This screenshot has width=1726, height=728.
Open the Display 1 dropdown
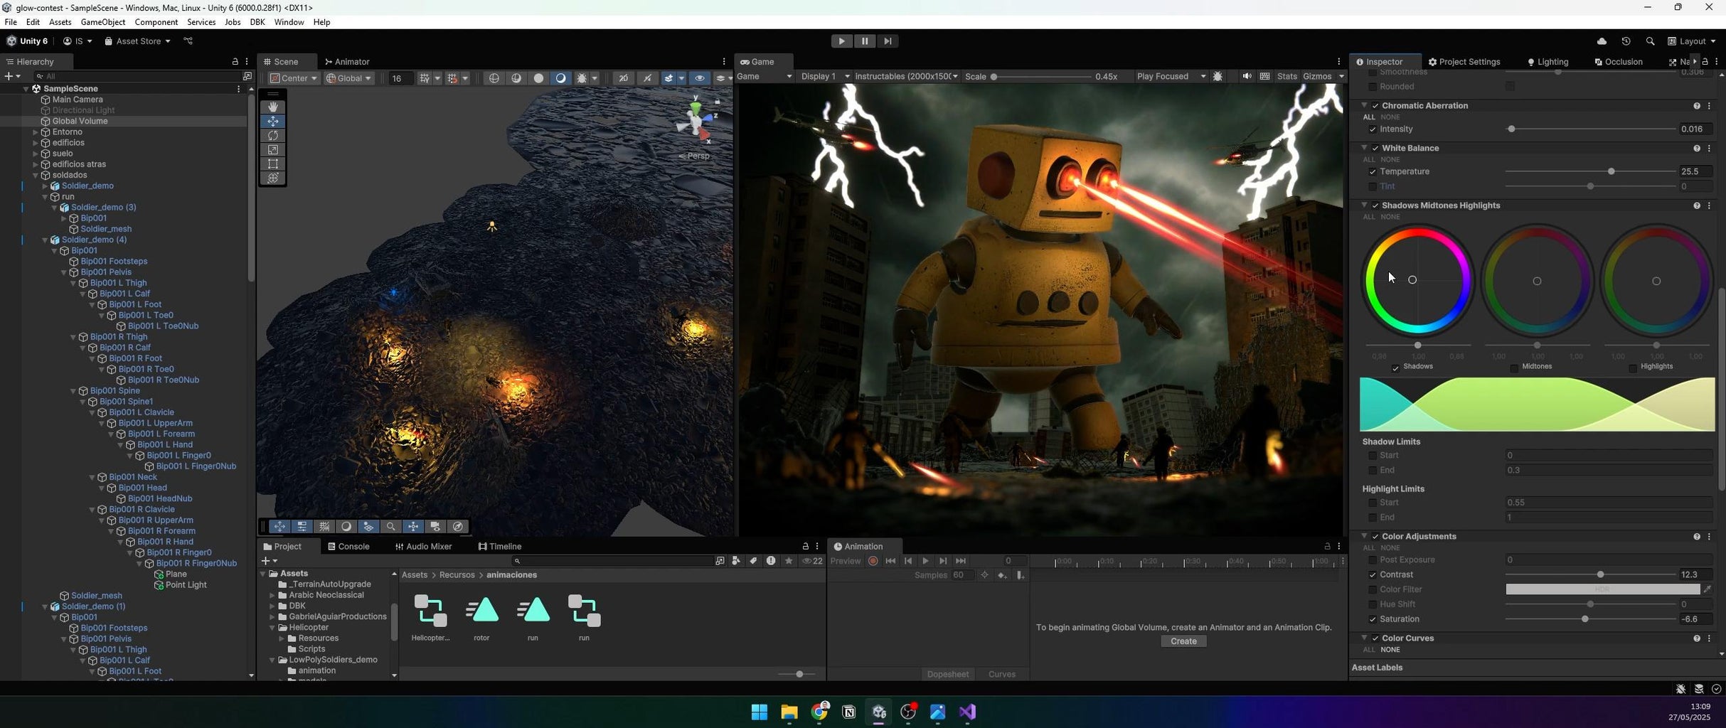pos(825,76)
